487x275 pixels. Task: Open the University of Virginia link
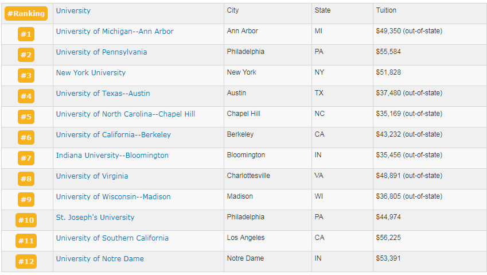[92, 176]
